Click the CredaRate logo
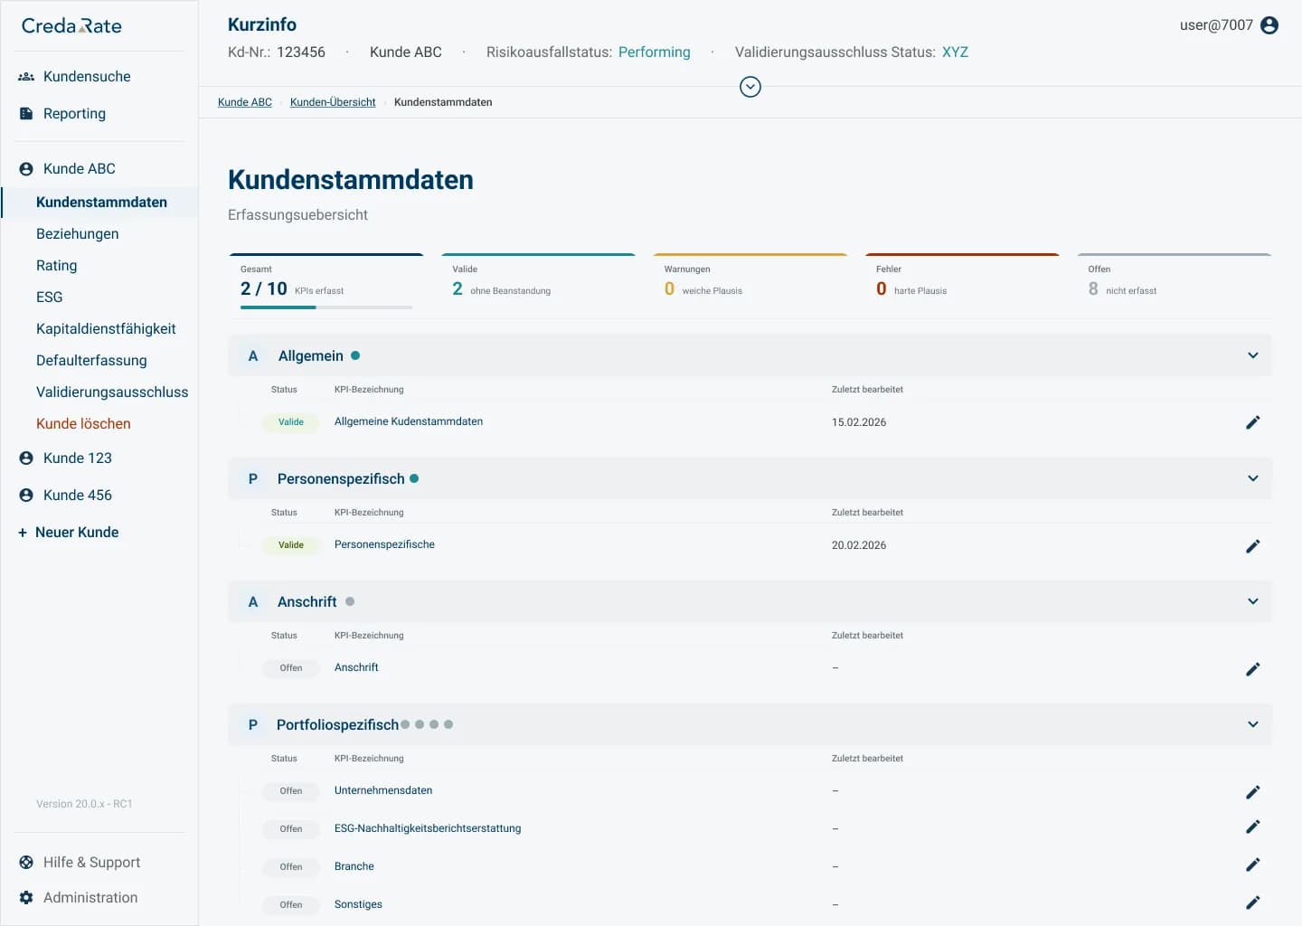This screenshot has width=1302, height=926. tap(71, 26)
